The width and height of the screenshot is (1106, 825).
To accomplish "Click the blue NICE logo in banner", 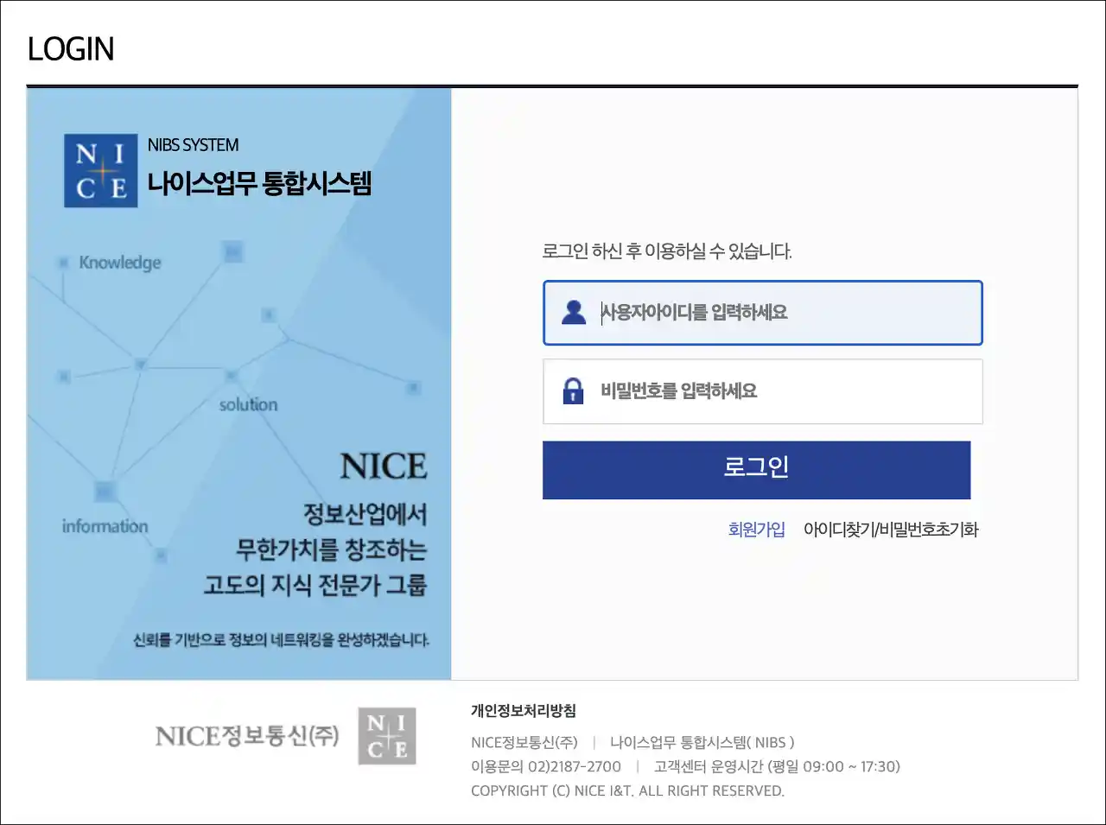I will tap(101, 170).
